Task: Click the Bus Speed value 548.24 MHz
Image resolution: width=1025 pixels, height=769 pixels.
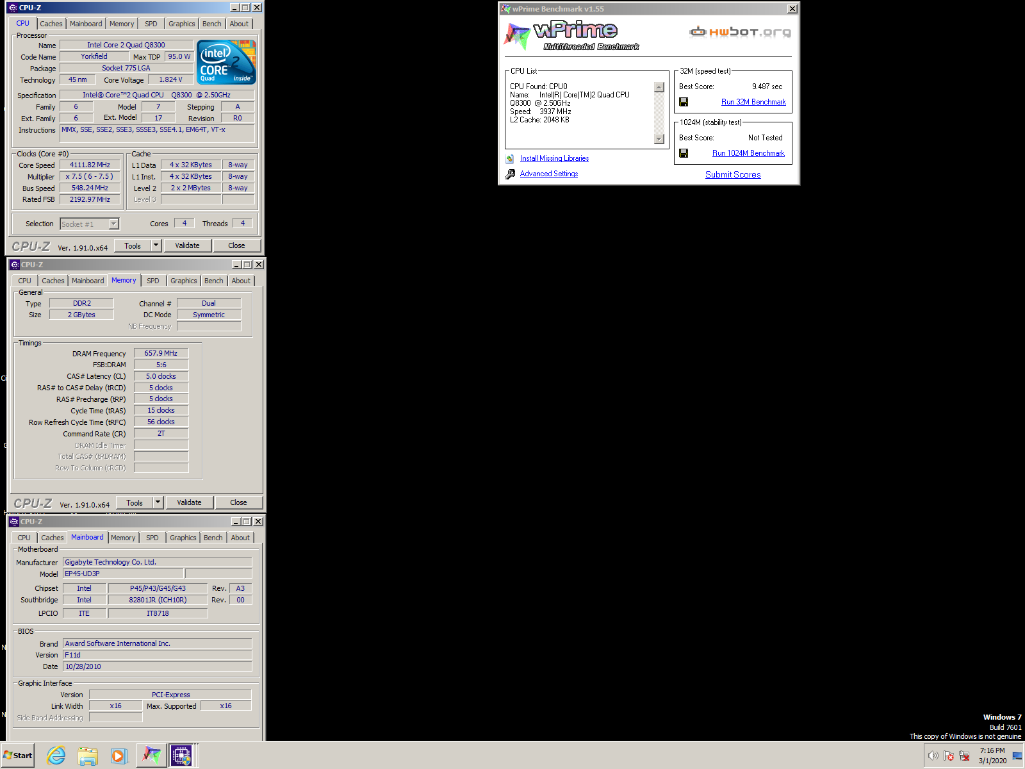Action: [x=90, y=188]
